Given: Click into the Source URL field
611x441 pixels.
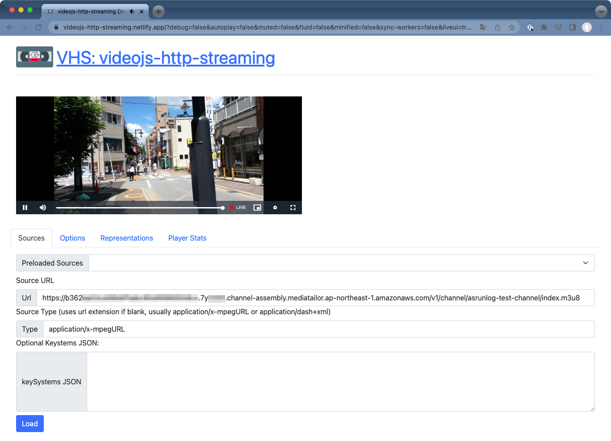Looking at the screenshot, I should click(316, 298).
